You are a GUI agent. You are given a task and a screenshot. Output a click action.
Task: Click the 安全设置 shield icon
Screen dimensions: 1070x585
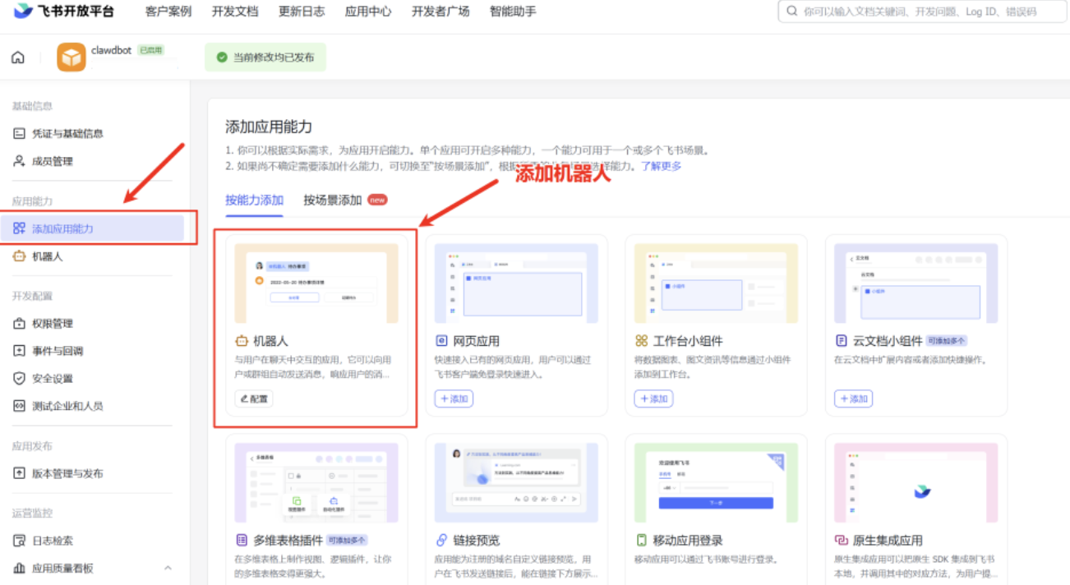19,378
